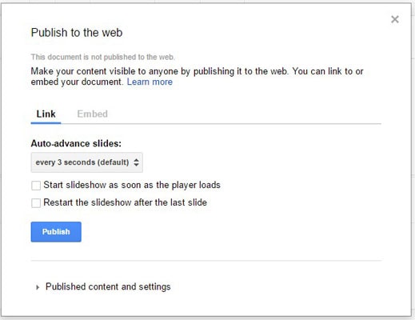Expand the Published content disclosure triangle
The width and height of the screenshot is (415, 320).
(38, 287)
